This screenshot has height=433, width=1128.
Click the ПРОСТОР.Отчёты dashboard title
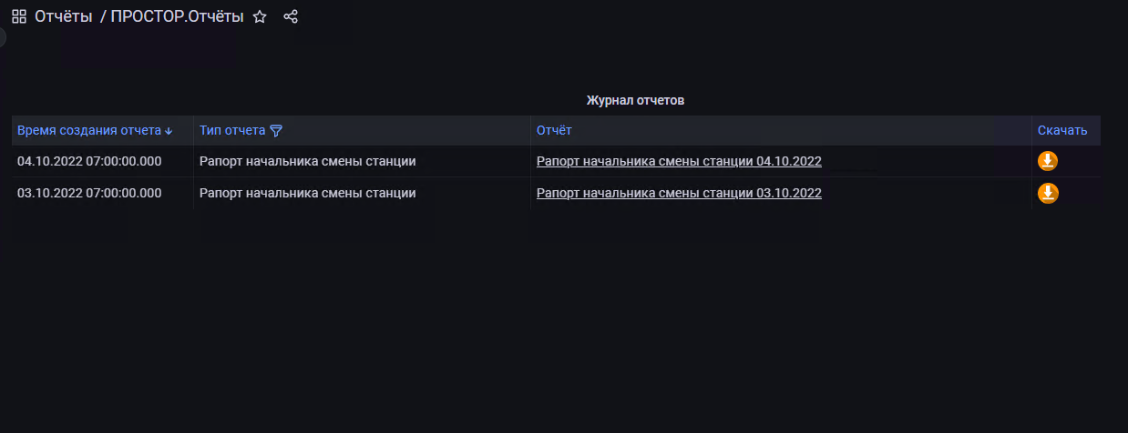pyautogui.click(x=177, y=16)
